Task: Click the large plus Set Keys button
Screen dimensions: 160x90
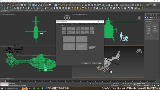Action: pyautogui.click(x=135, y=84)
